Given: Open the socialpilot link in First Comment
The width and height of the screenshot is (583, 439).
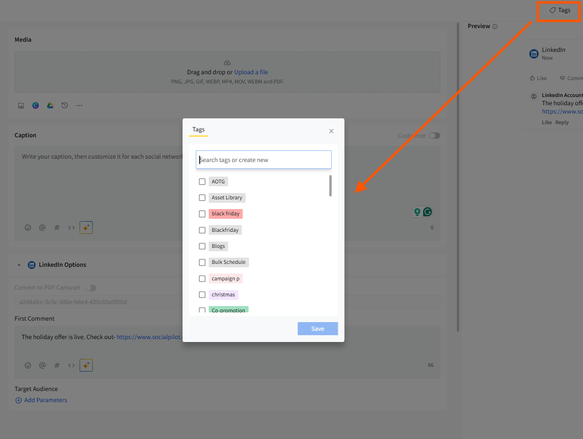Looking at the screenshot, I should [150, 337].
